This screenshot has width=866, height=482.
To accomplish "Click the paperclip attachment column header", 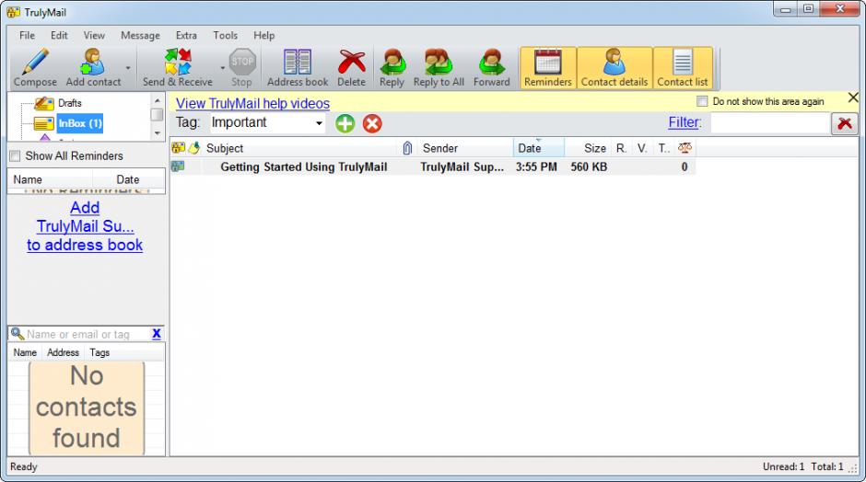I will pos(407,148).
